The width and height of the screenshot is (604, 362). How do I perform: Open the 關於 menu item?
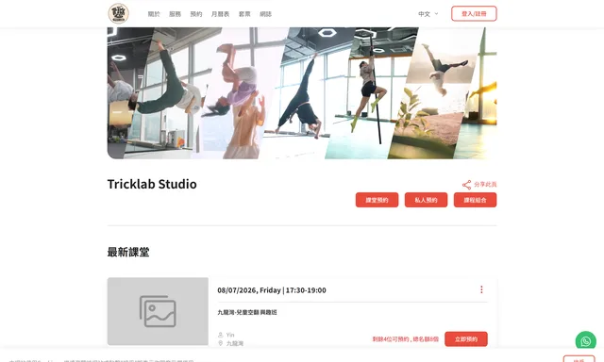pos(154,14)
